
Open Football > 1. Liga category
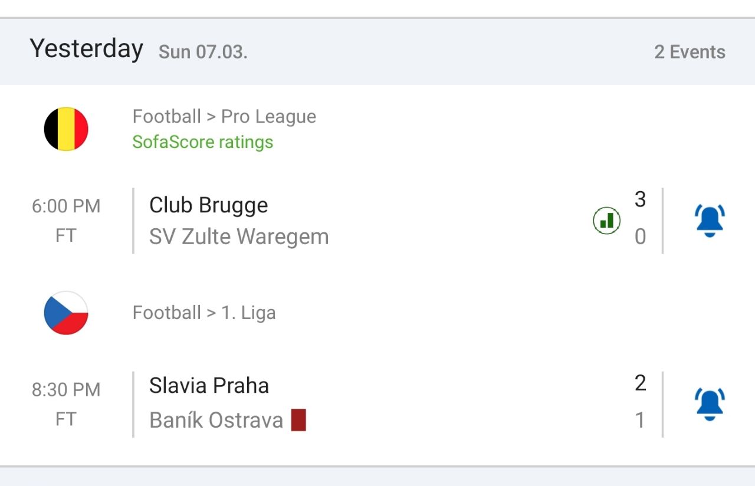204,312
